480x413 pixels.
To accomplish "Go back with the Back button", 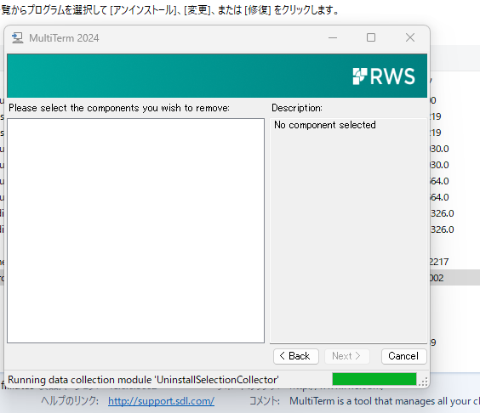I will click(295, 356).
